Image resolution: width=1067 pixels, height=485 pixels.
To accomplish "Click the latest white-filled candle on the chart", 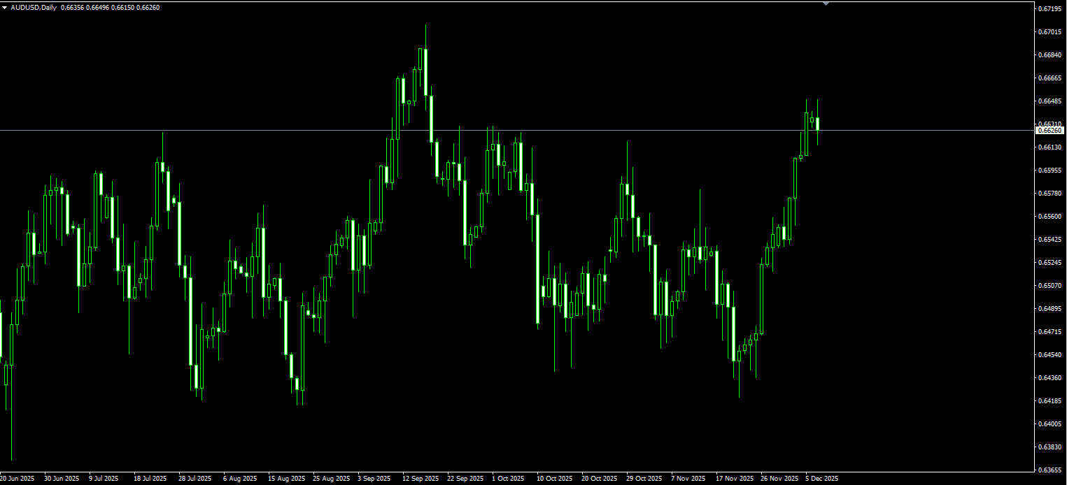I will click(x=817, y=124).
